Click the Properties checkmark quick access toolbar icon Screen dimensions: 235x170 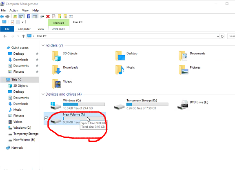pyautogui.click(x=12, y=22)
